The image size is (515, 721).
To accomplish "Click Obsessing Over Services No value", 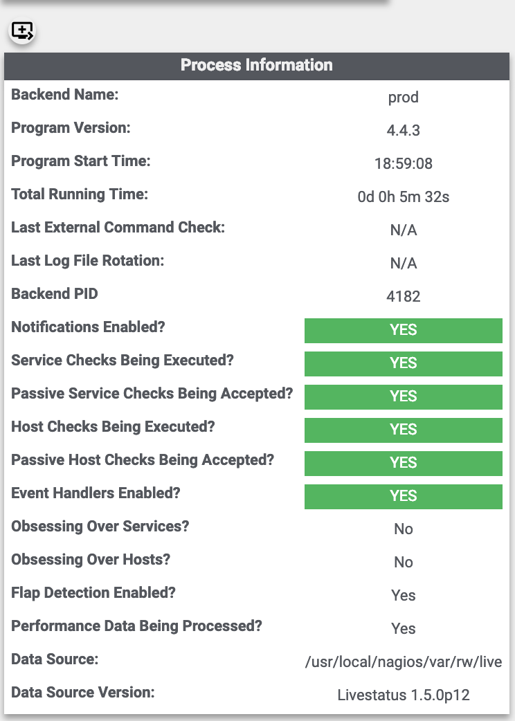I will (403, 529).
